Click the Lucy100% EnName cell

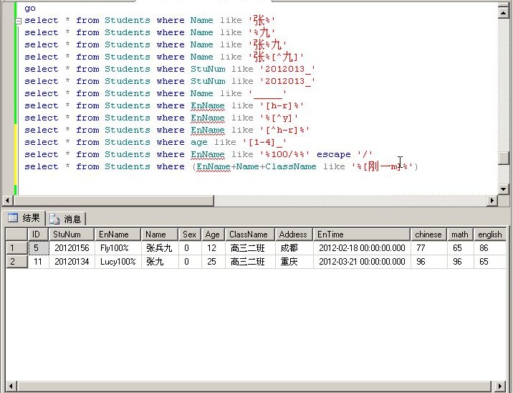point(118,262)
